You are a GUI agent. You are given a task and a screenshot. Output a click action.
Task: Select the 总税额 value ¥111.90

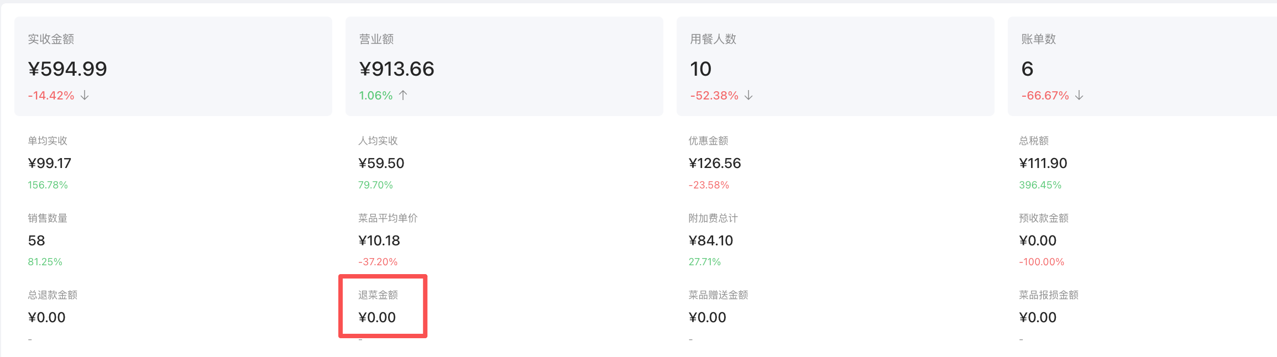pos(1043,164)
